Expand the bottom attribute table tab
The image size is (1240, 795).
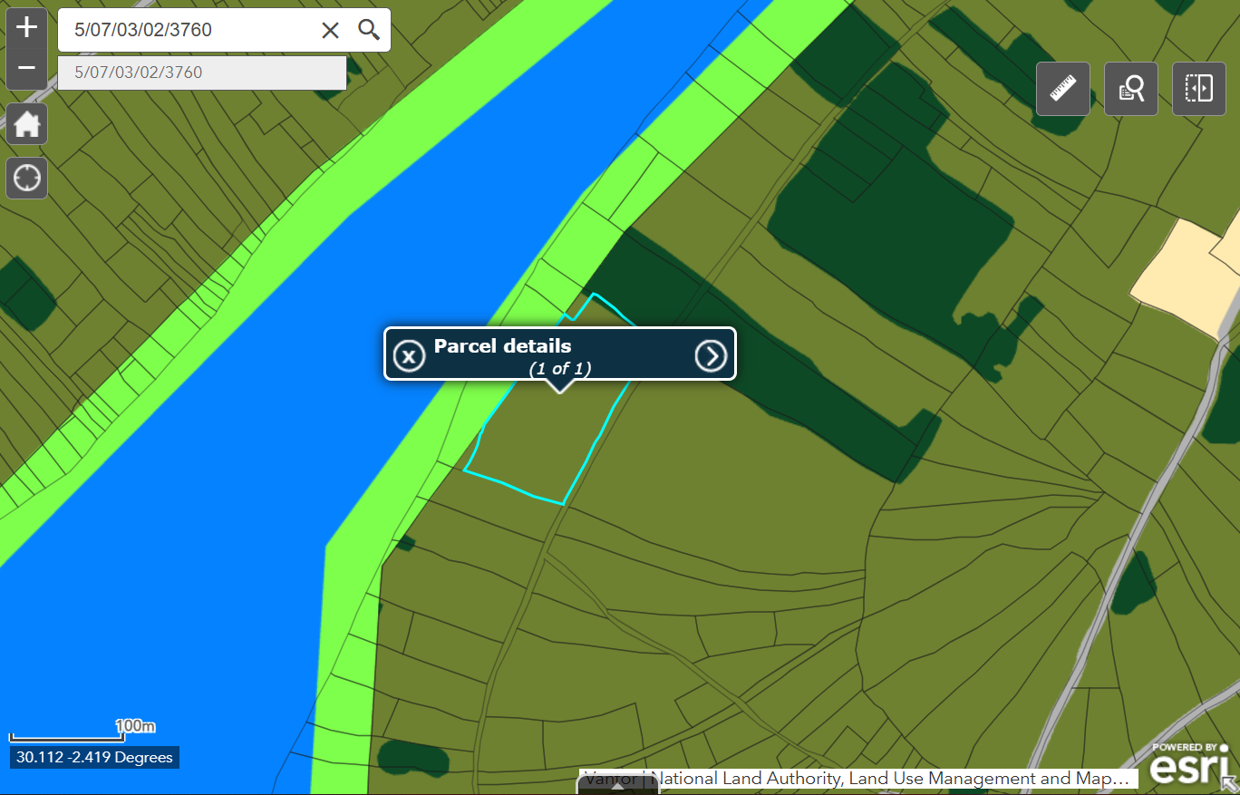click(x=618, y=787)
